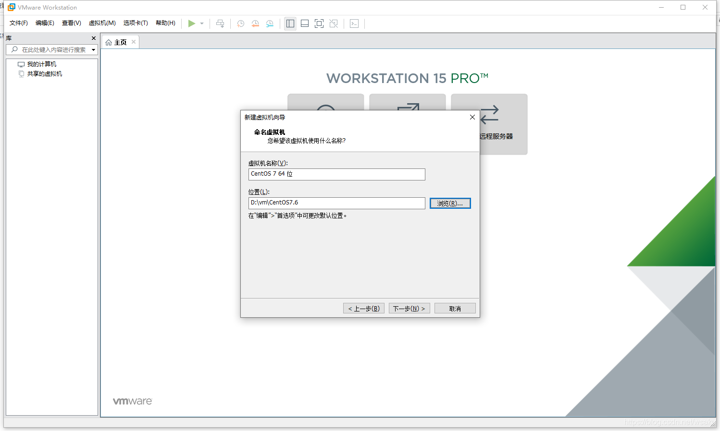The width and height of the screenshot is (720, 431).
Task: Click the VMware Workstation title bar icon
Action: pyautogui.click(x=12, y=7)
